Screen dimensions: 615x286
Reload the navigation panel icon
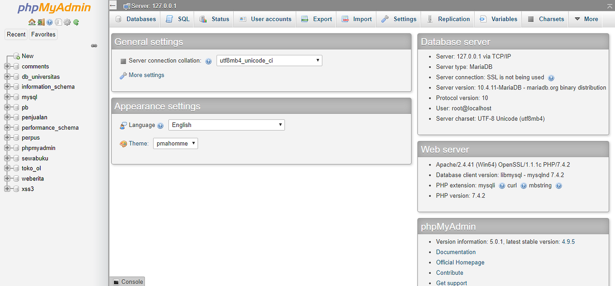click(x=76, y=22)
